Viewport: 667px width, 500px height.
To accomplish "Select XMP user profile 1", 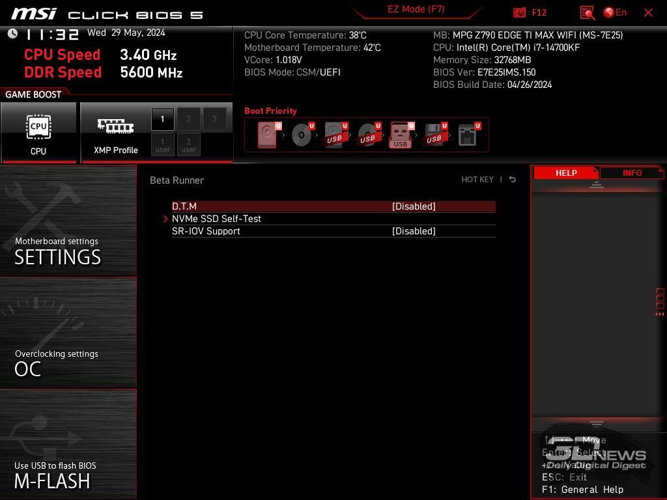I will pos(162,145).
